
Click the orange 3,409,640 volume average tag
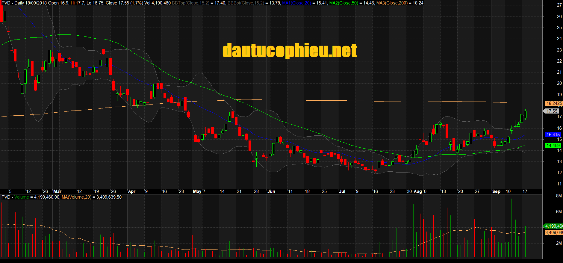tap(554, 232)
